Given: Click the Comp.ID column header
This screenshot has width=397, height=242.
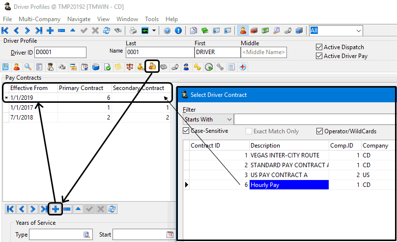Looking at the screenshot, I should click(345, 146).
